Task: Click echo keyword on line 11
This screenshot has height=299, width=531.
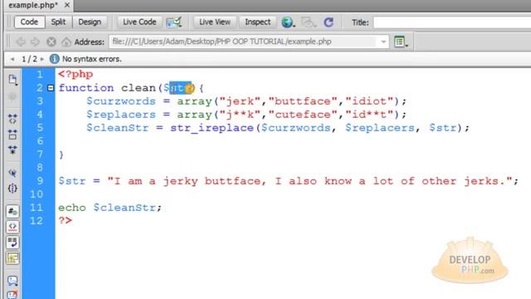Action: tap(72, 208)
